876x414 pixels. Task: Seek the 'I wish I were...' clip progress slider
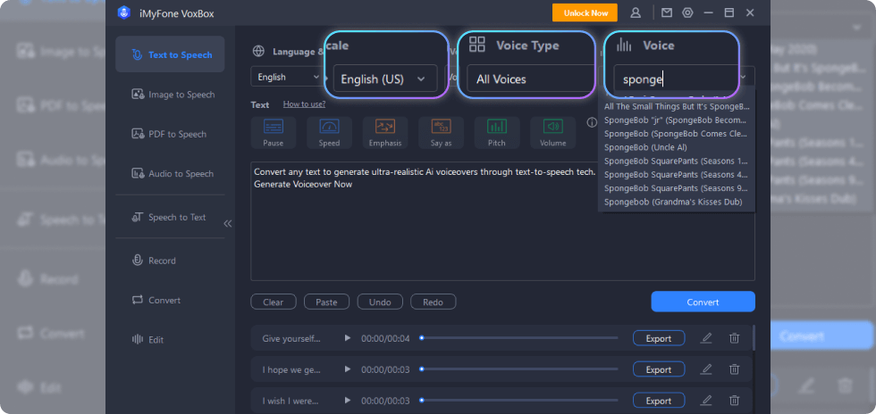click(519, 401)
